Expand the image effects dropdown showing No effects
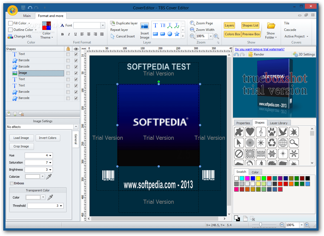The width and height of the screenshot is (324, 236). coord(76,127)
